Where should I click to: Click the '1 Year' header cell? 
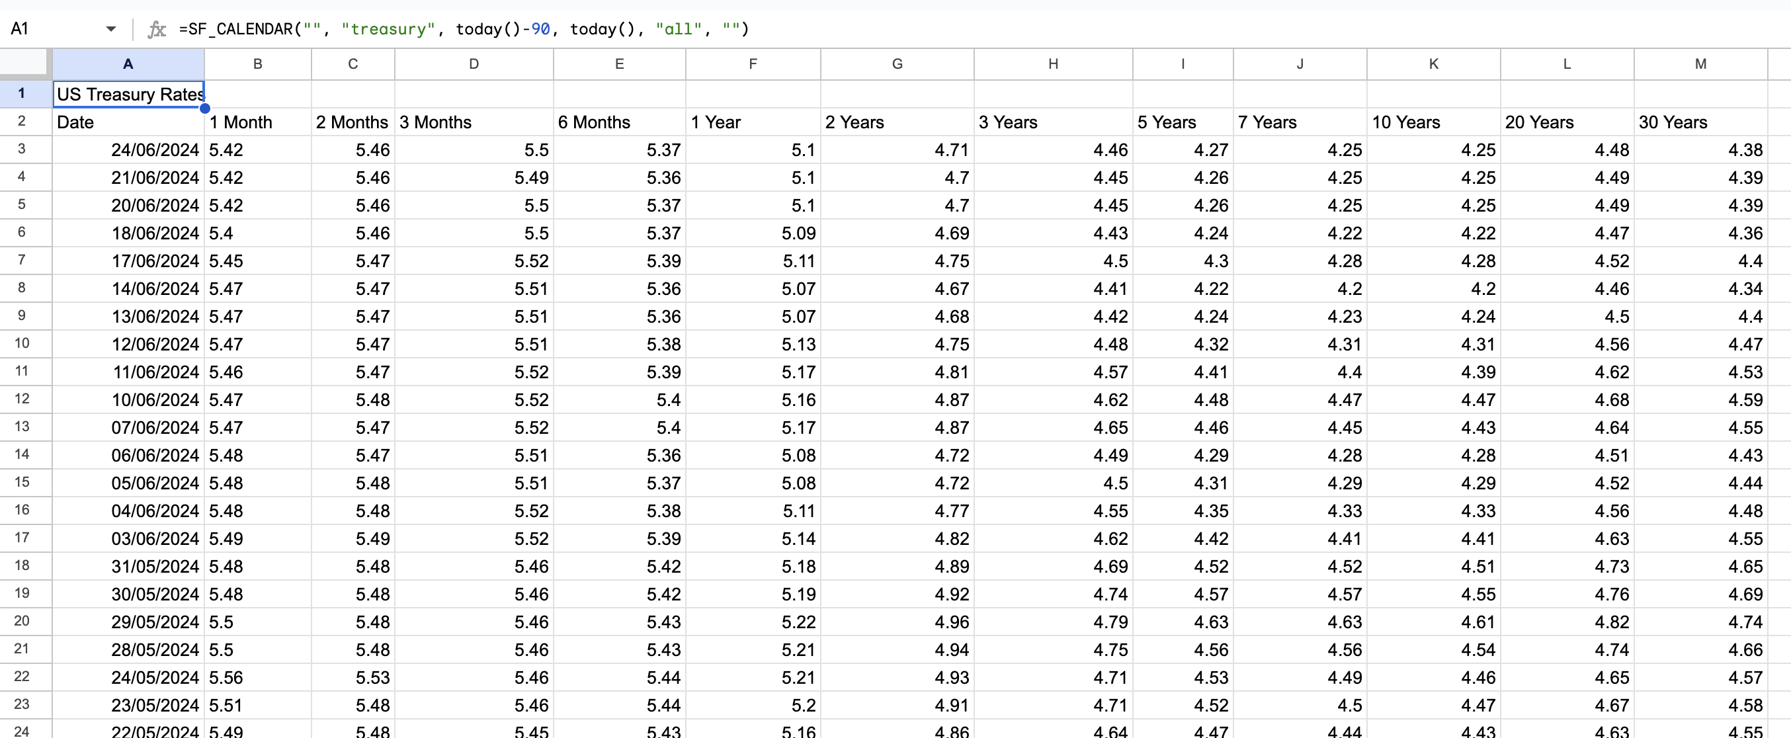(x=753, y=122)
